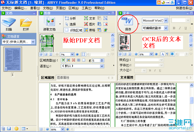
Task: Set area type to picture
Action: click(73, 60)
